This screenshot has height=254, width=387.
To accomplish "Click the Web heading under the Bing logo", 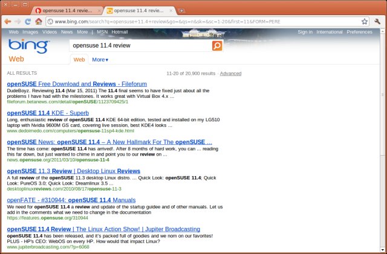I will pyautogui.click(x=16, y=59).
